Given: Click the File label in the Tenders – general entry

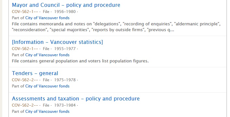Looking at the screenshot, I should click(46, 80).
